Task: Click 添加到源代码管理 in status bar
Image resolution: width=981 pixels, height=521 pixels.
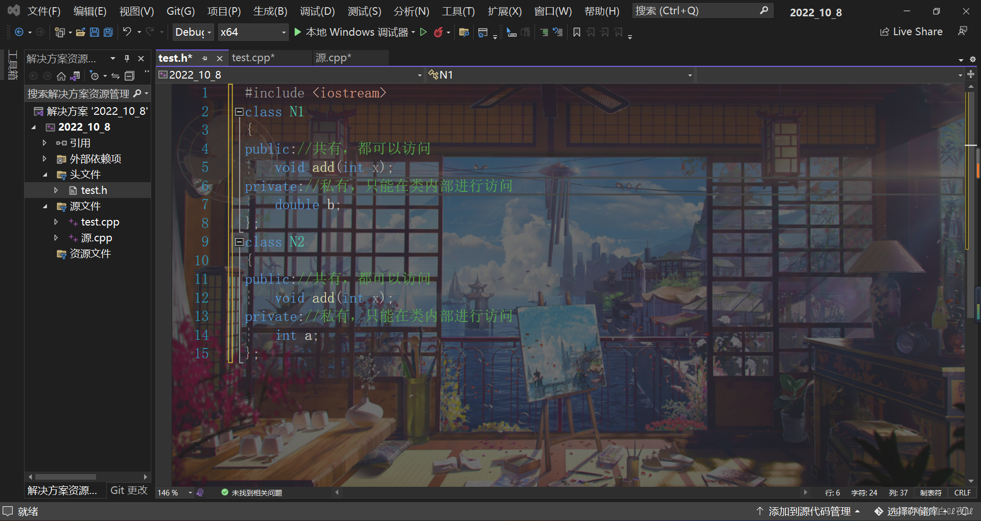Action: (809, 511)
